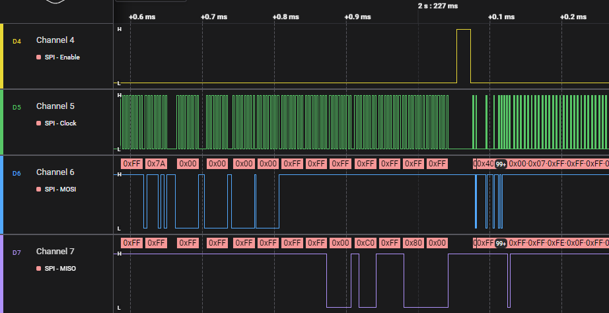This screenshot has width=609, height=313.
Task: Click the Channel 5 name label
Action: pyautogui.click(x=55, y=106)
